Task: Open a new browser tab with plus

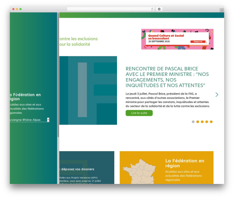Action: click(x=222, y=10)
